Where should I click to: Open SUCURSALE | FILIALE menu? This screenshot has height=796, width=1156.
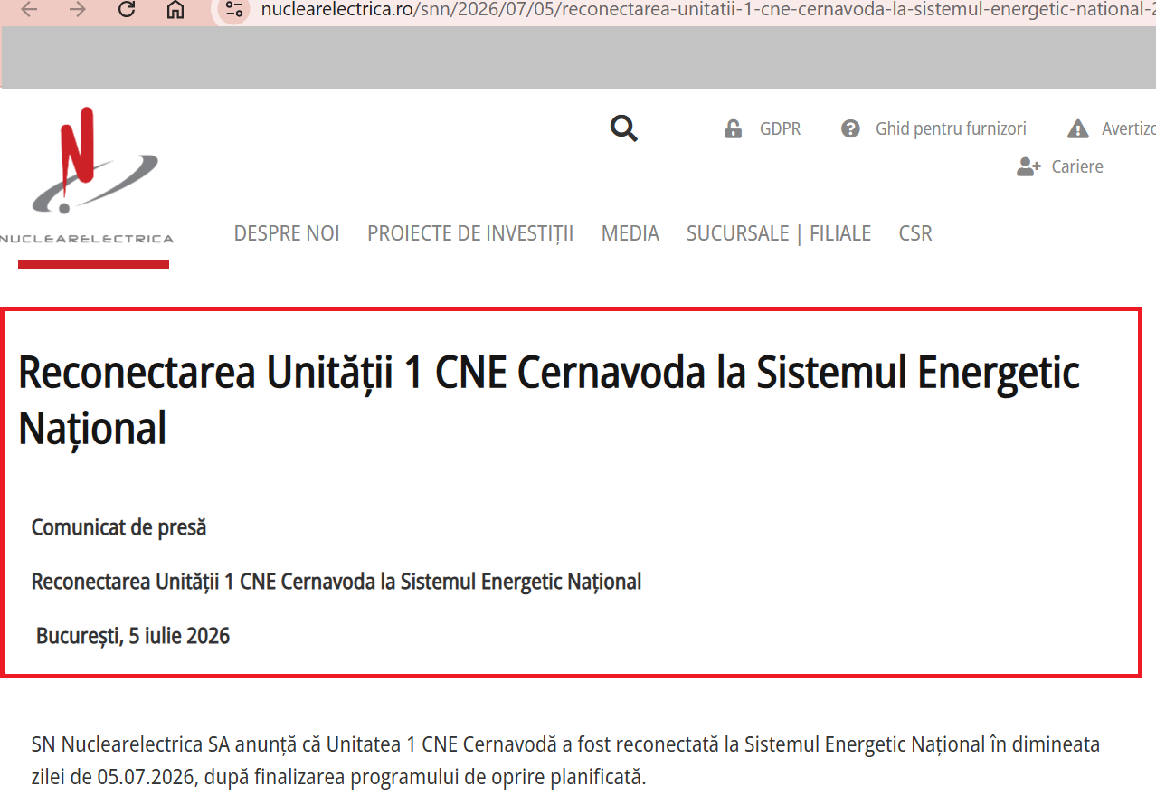tap(779, 233)
